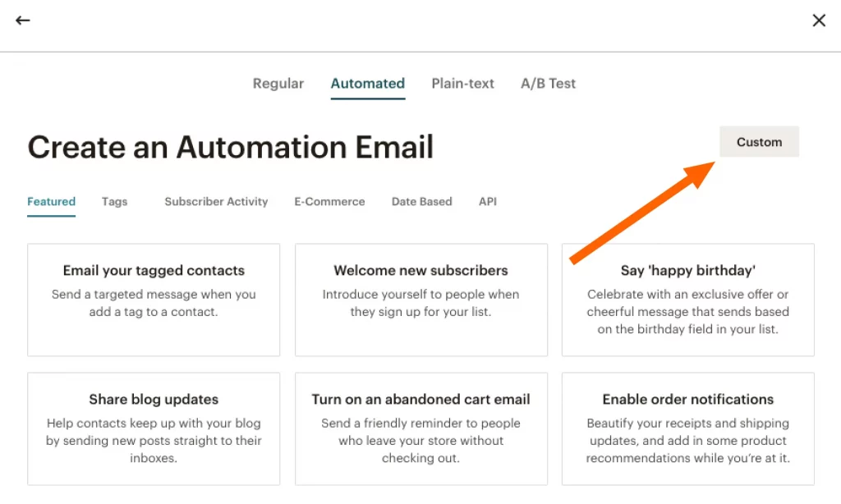The image size is (841, 504).
Task: Select the Welcome new subscribers card
Action: tap(420, 300)
